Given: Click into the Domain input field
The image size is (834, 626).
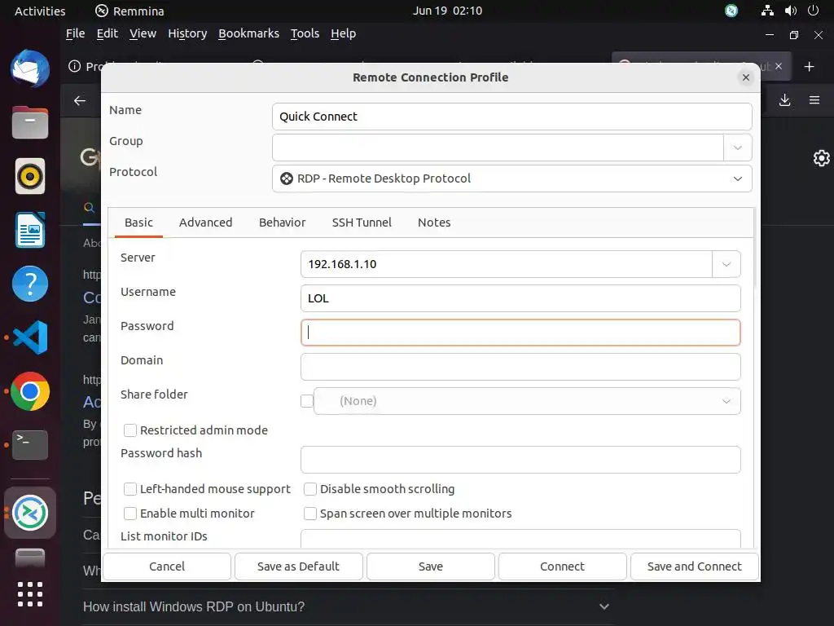Looking at the screenshot, I should pyautogui.click(x=520, y=367).
